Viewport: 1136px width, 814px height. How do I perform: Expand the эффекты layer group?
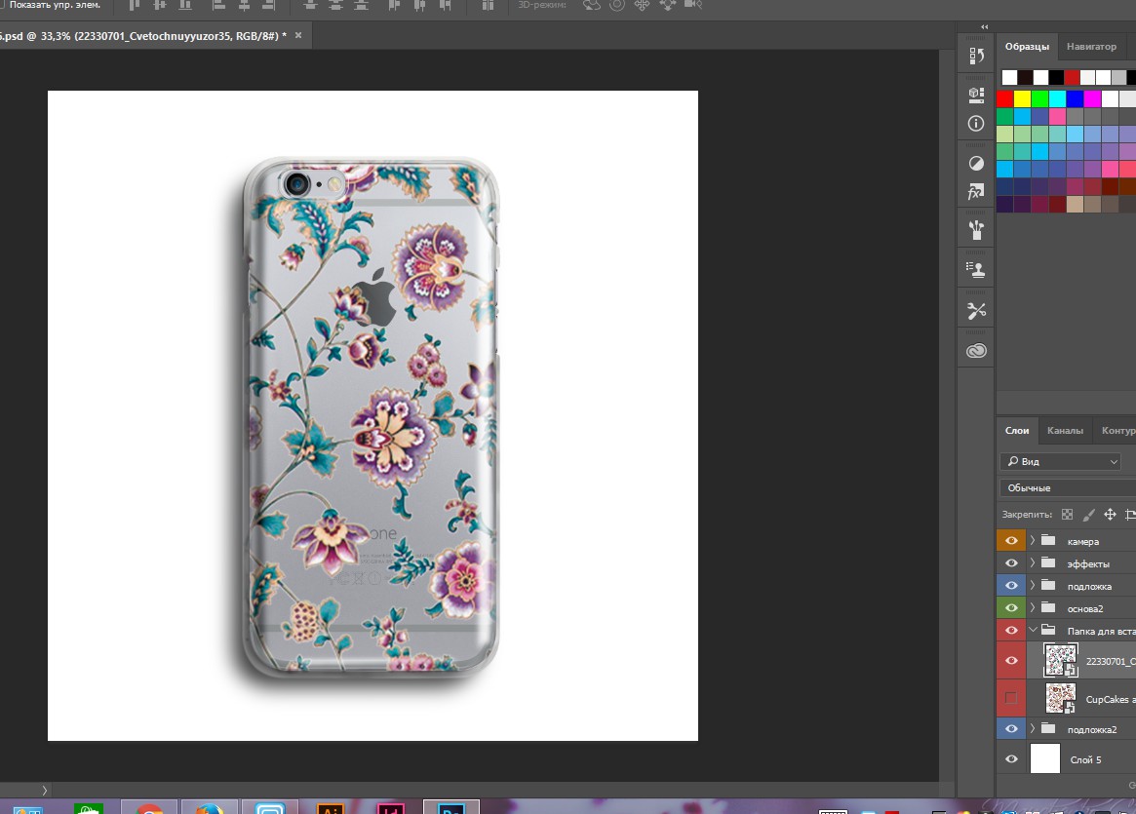1033,563
